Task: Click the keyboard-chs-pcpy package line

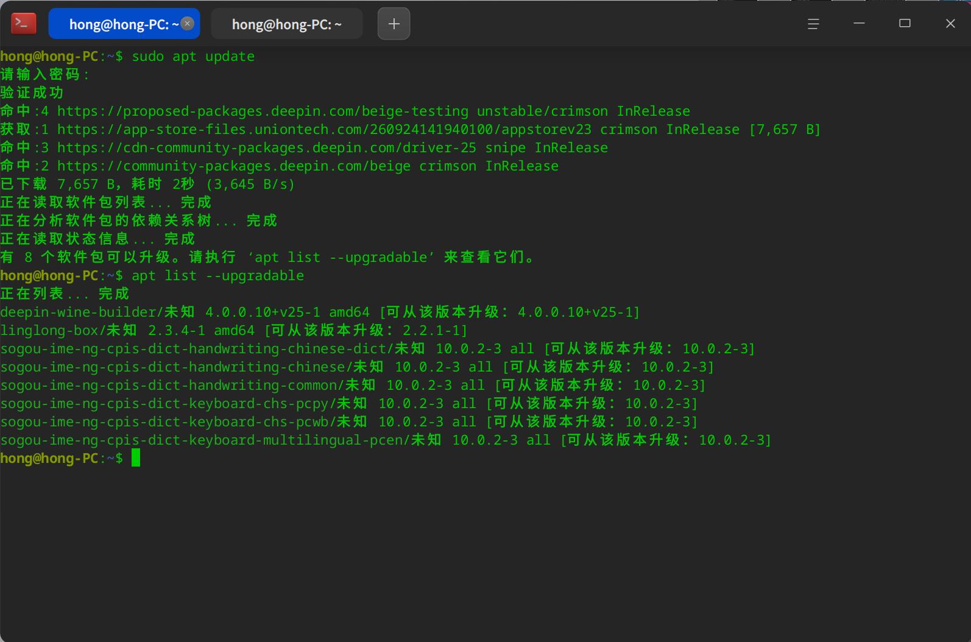Action: 349,404
